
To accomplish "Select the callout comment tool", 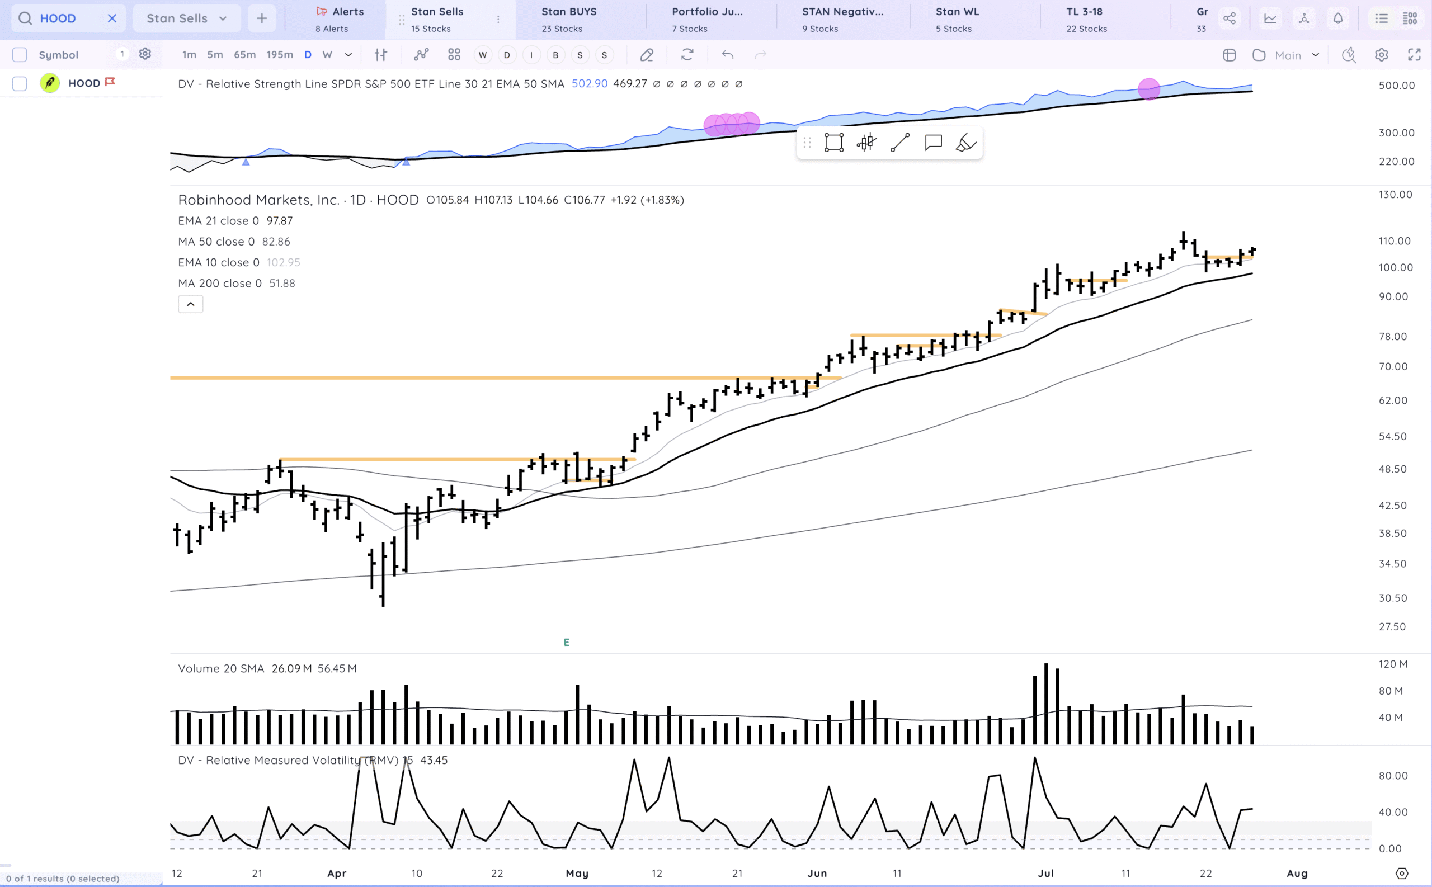I will [x=933, y=143].
